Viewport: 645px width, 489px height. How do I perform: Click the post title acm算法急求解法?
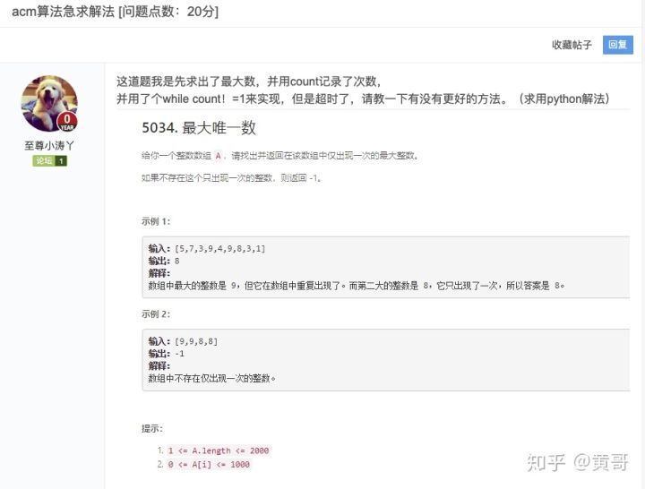click(63, 12)
